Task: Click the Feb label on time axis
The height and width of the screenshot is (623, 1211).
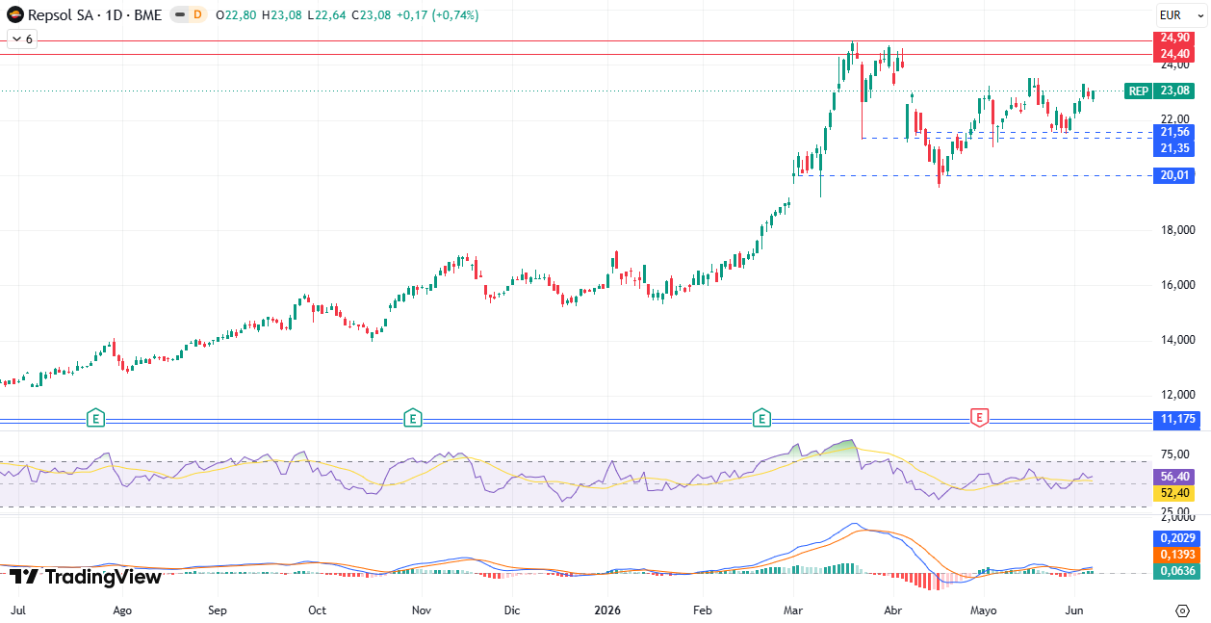Action: point(703,610)
